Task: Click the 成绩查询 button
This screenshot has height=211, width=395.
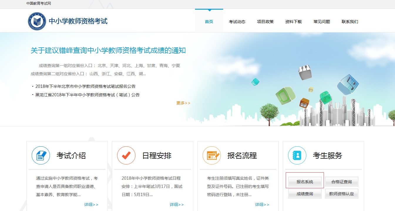Action: click(305, 194)
